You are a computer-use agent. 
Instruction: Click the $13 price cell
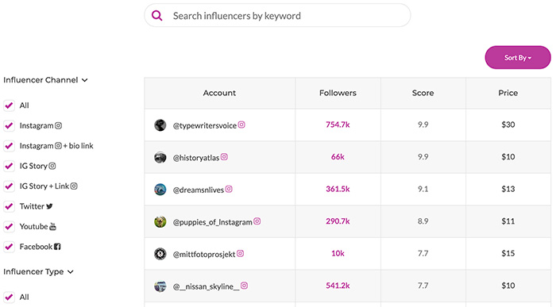(508, 189)
